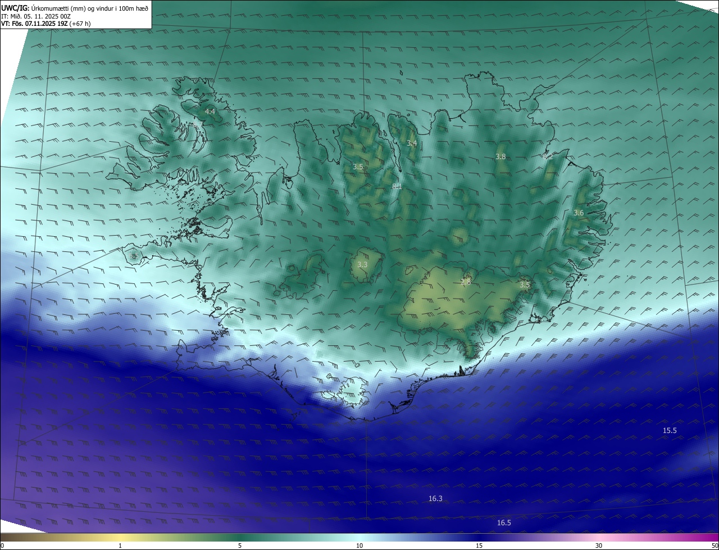
Task: Click the colorbar tick label "10"
Action: tap(359, 546)
